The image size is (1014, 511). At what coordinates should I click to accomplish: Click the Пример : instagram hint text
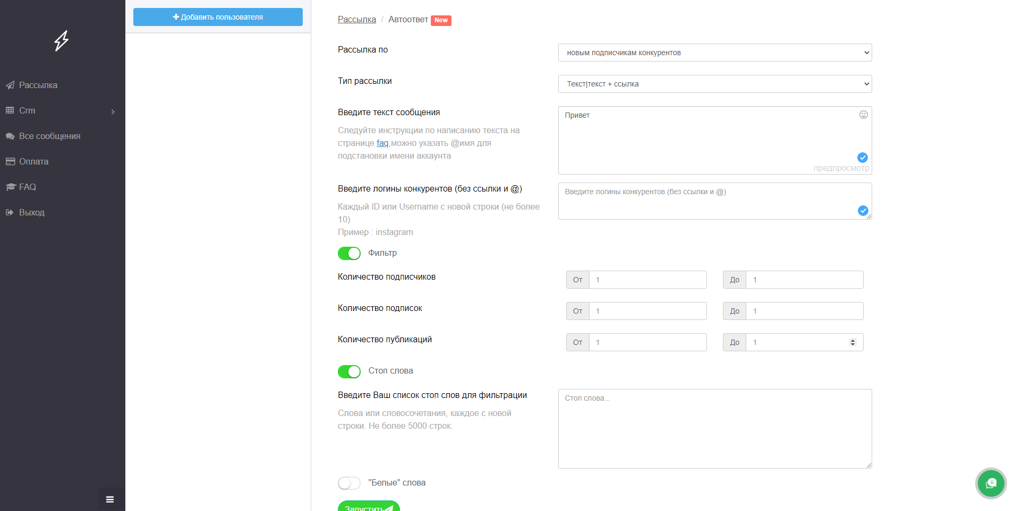(x=376, y=232)
